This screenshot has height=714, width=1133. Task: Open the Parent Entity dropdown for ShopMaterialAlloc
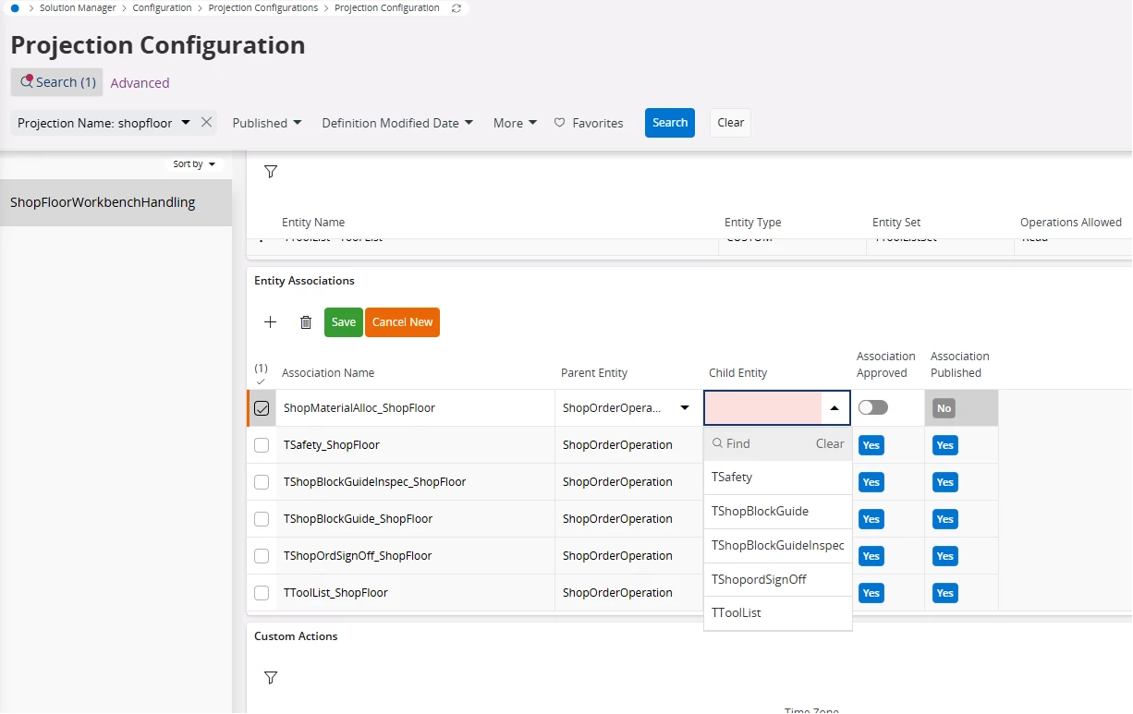[x=685, y=407]
